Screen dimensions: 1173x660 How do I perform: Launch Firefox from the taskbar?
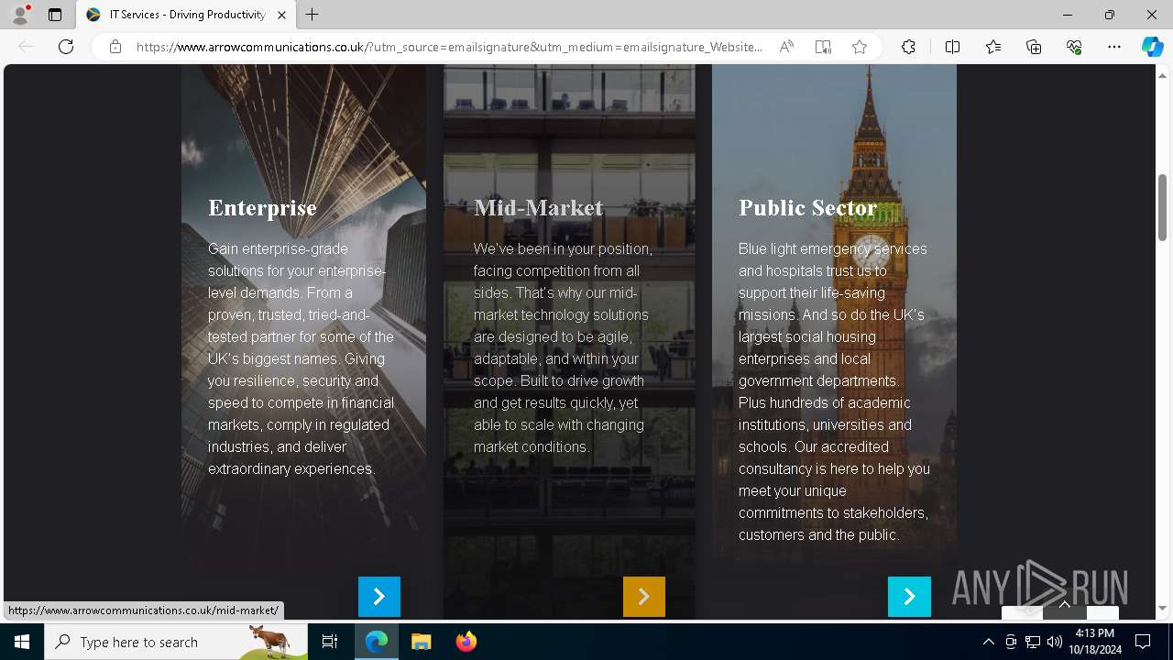466,642
